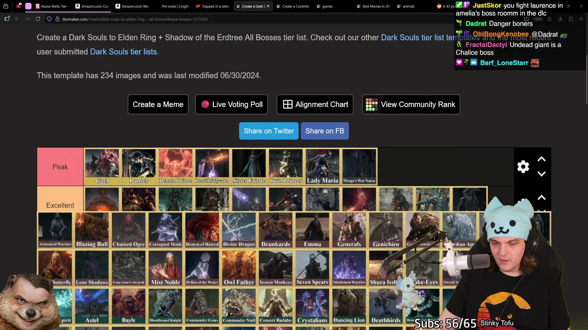The height and width of the screenshot is (330, 588).
Task: Pick the Corrupted Monk image
Action: pos(165,231)
